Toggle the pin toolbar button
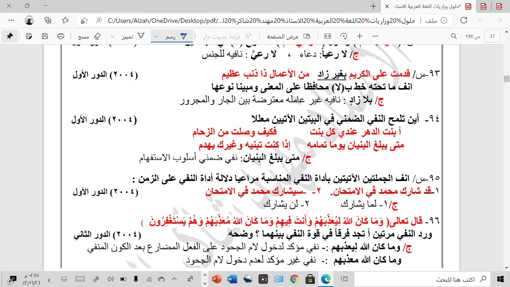 (x=10, y=36)
